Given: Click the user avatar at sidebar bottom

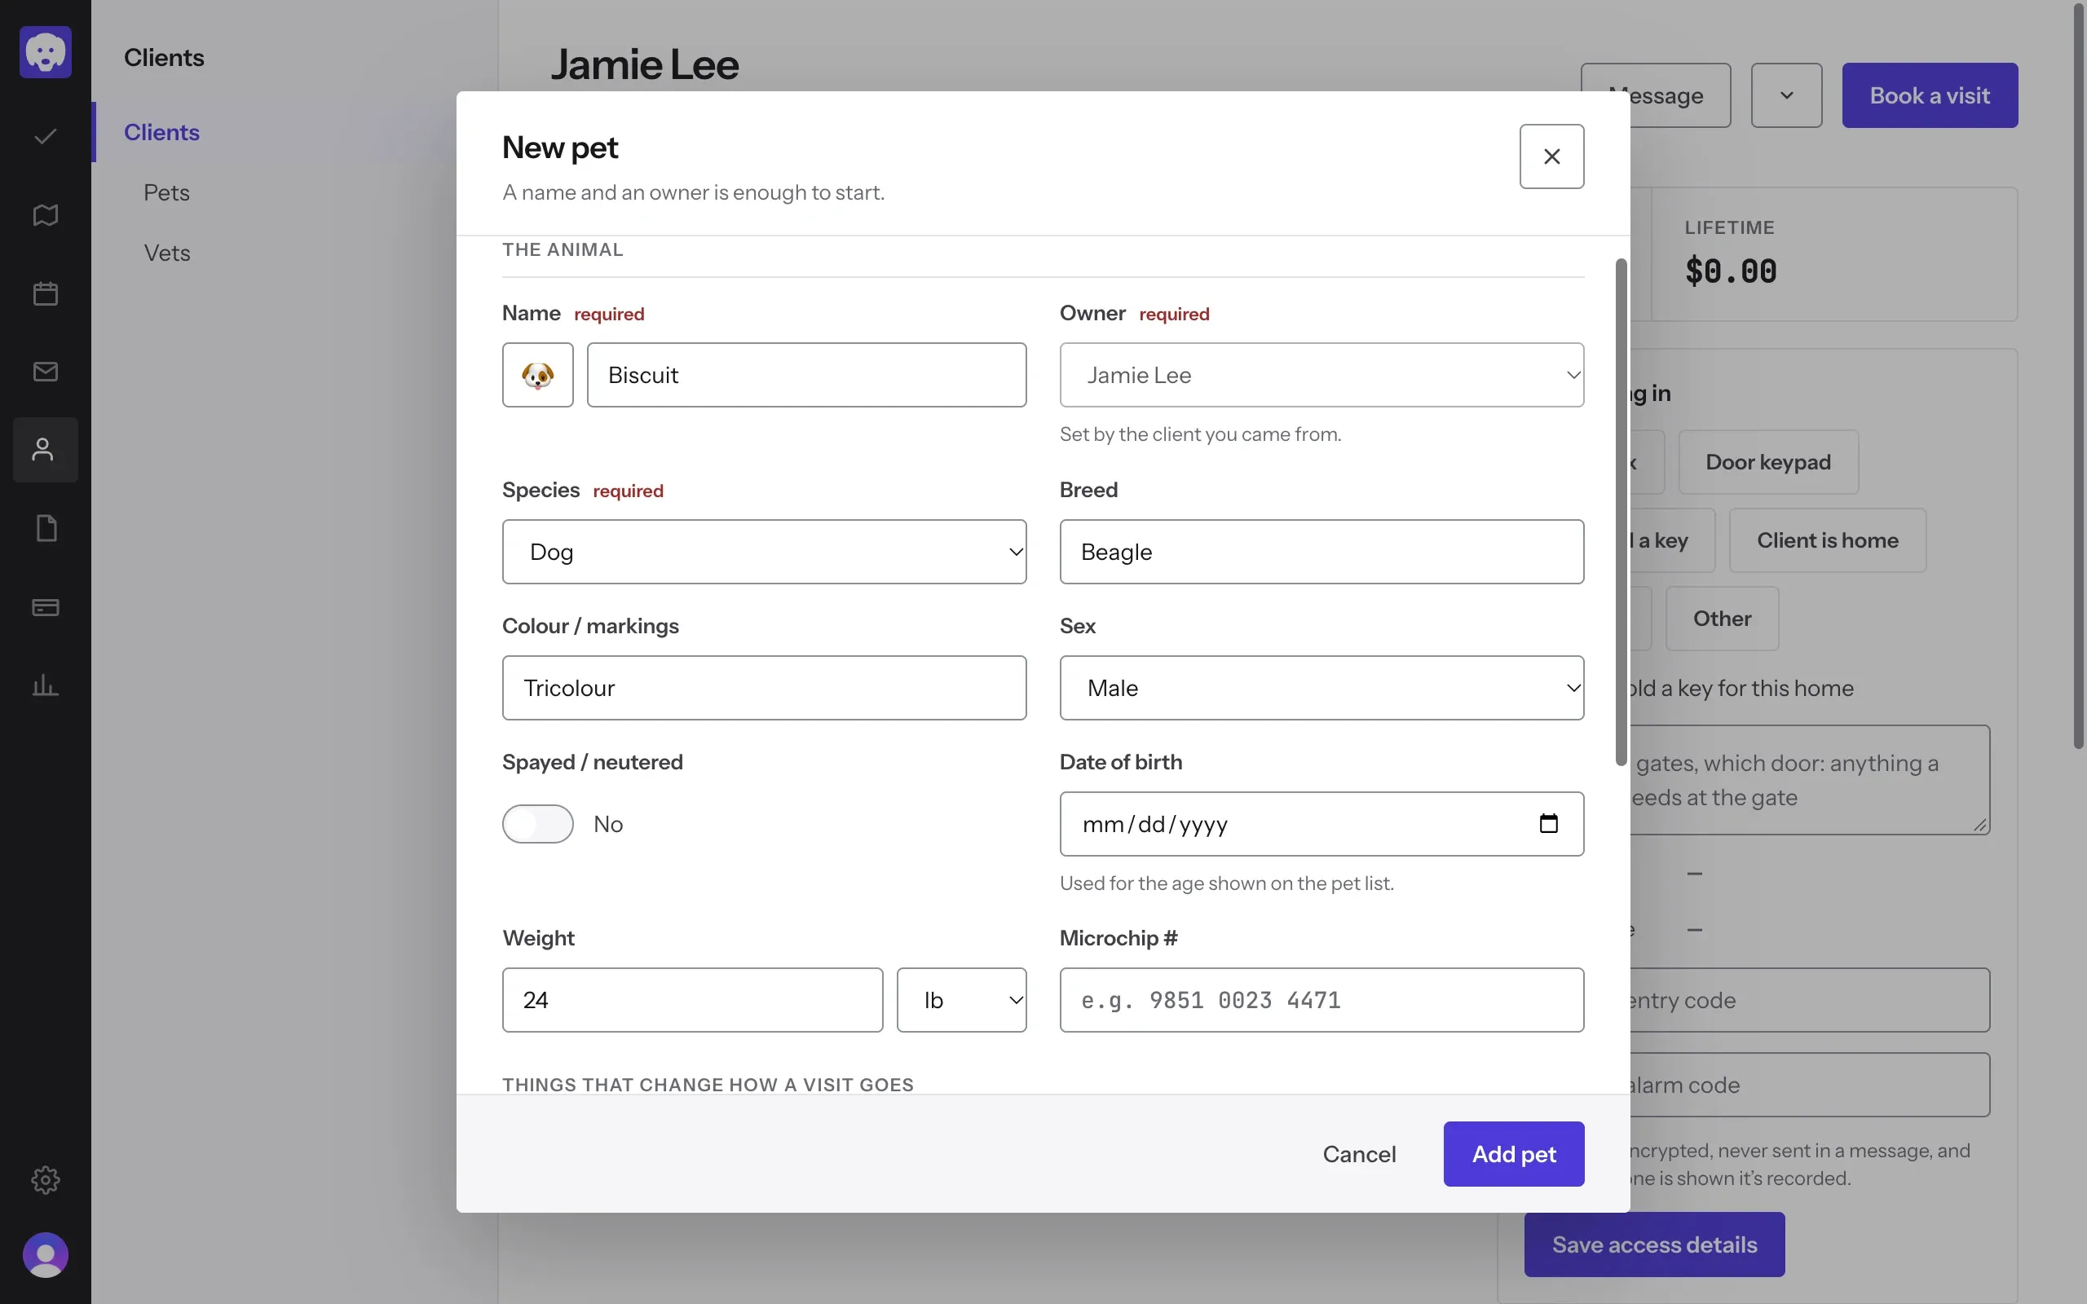Looking at the screenshot, I should pyautogui.click(x=45, y=1256).
